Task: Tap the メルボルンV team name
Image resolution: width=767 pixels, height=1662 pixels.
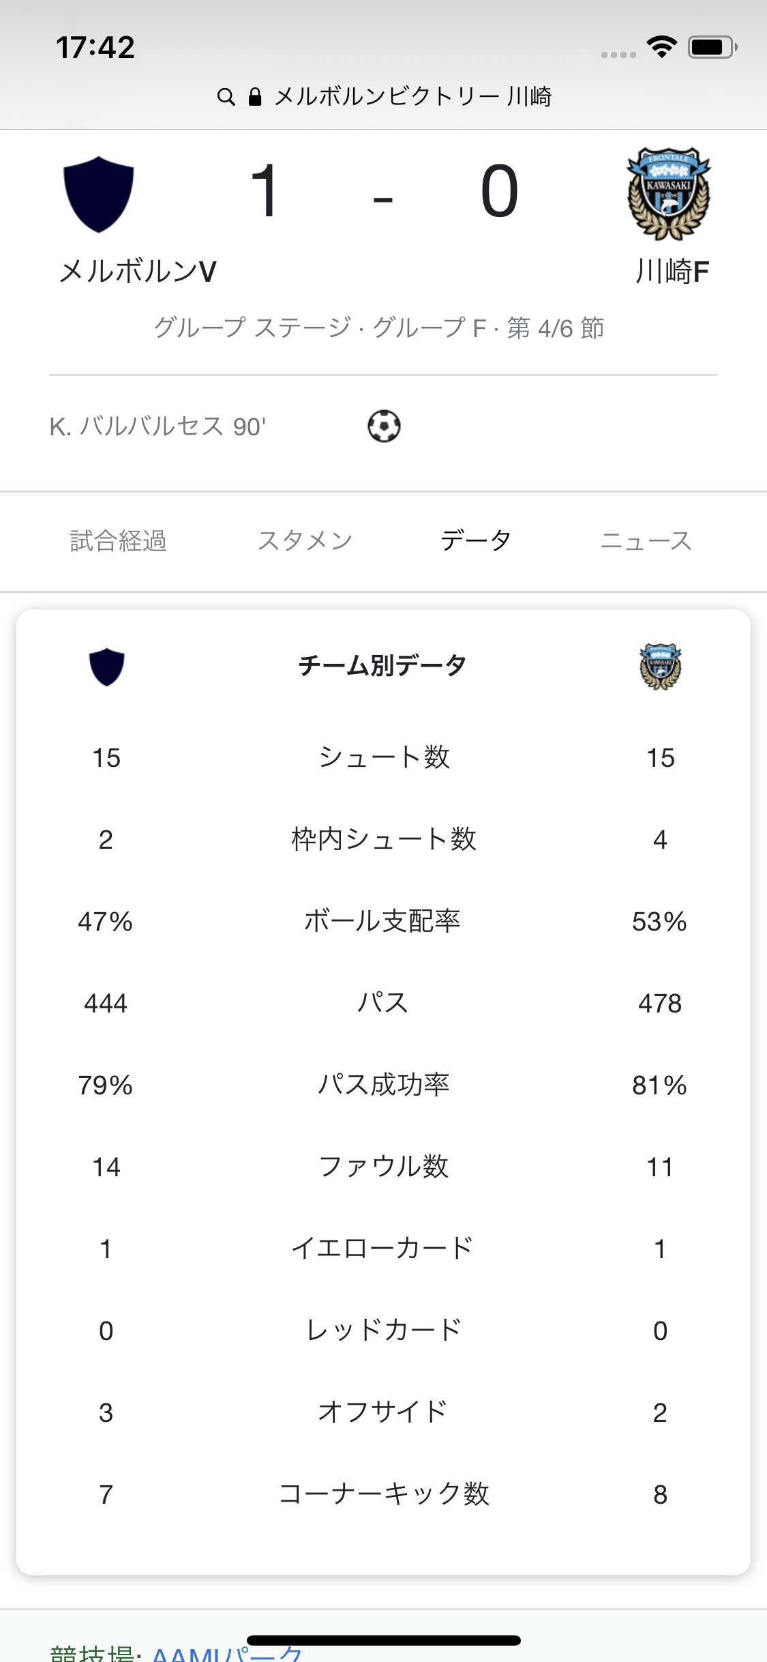Action: click(x=138, y=272)
